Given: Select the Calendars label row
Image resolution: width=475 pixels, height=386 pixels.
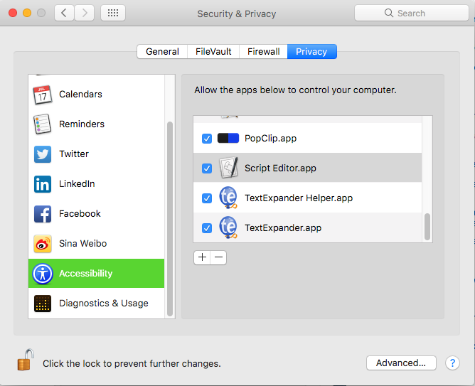Looking at the screenshot, I should [80, 95].
